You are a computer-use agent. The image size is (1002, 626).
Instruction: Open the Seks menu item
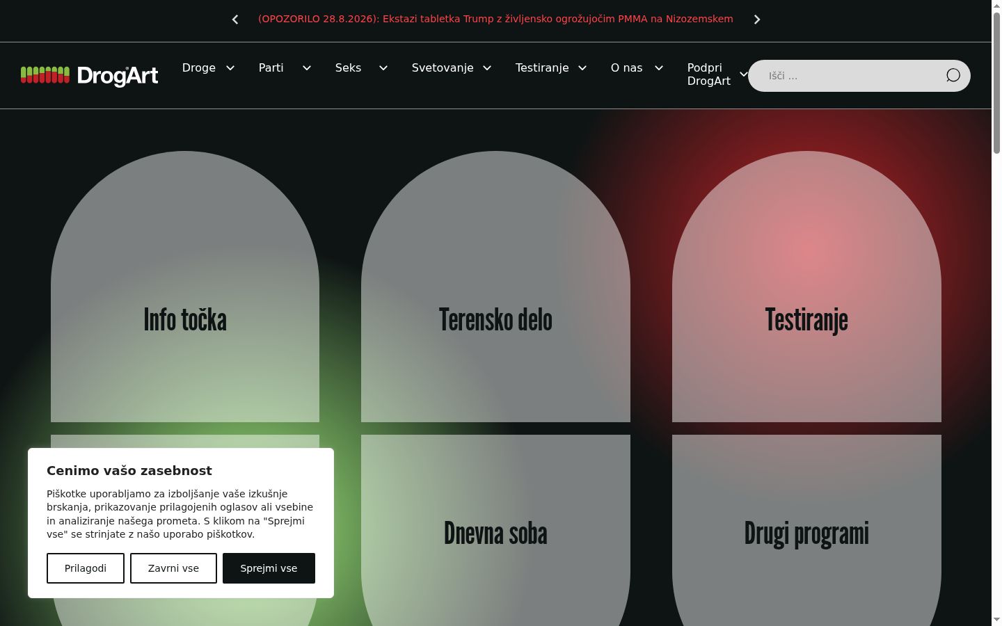tap(348, 67)
